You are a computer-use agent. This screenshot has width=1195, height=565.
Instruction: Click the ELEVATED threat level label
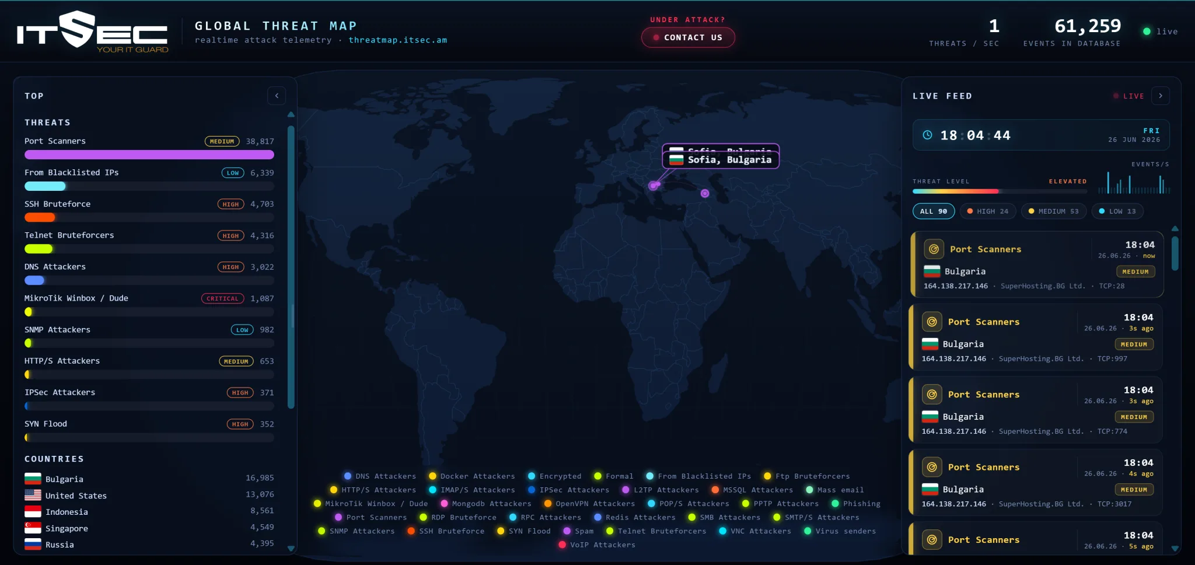click(x=1068, y=182)
